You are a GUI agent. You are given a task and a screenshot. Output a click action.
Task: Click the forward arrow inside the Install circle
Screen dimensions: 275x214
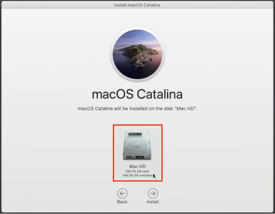coord(152,193)
